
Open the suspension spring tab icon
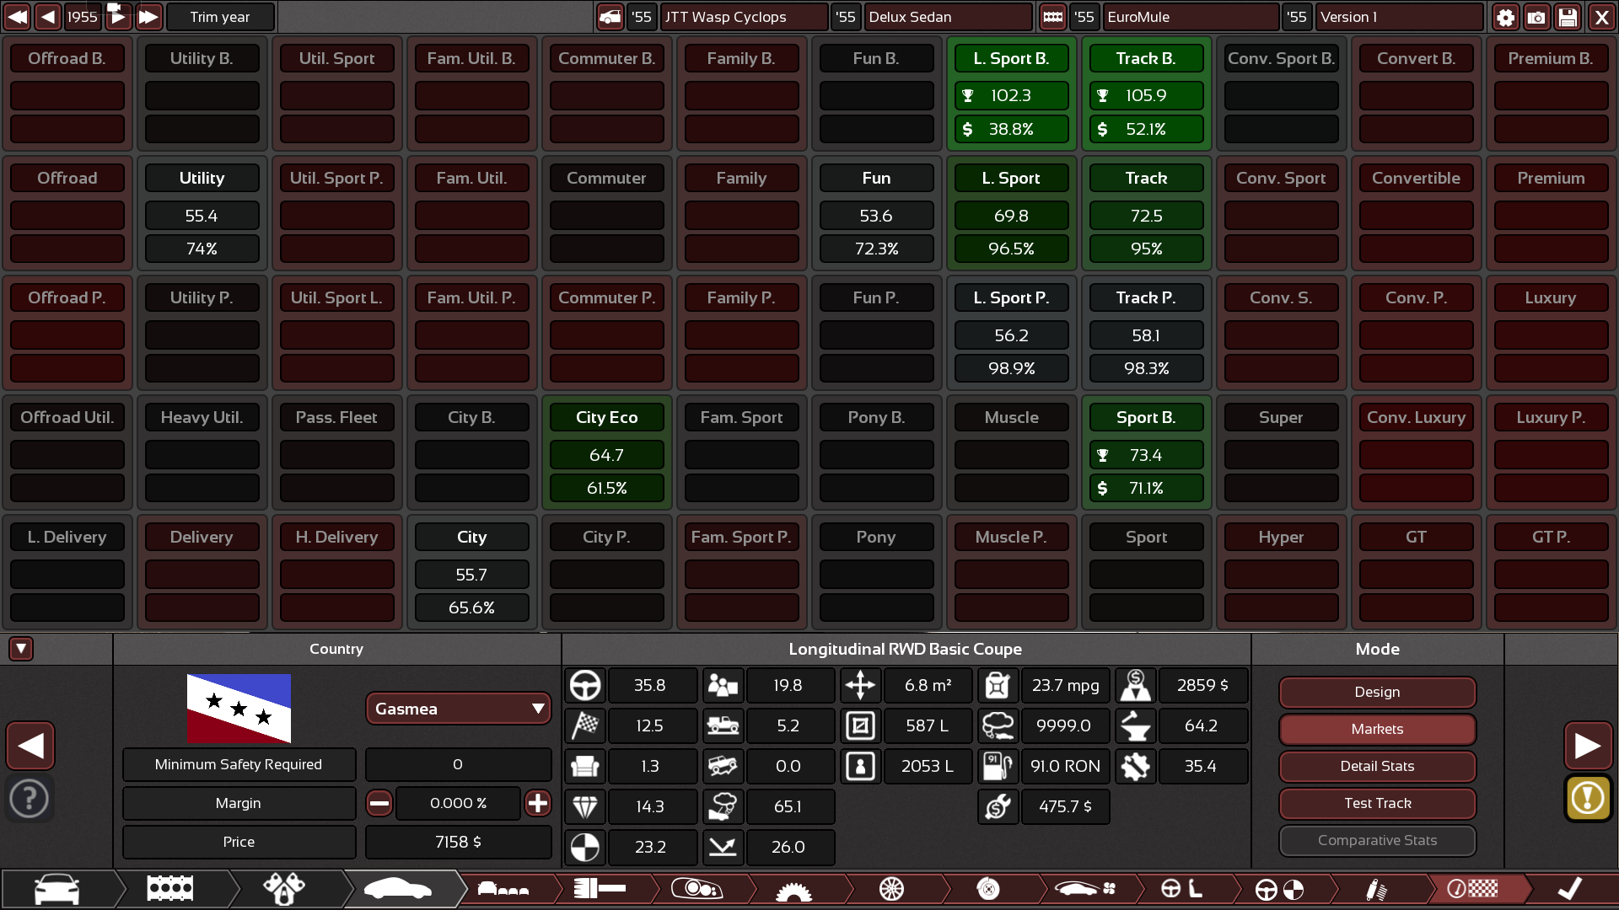click(1375, 889)
